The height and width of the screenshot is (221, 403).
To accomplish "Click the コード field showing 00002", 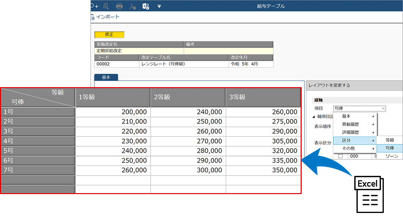I will coord(117,64).
